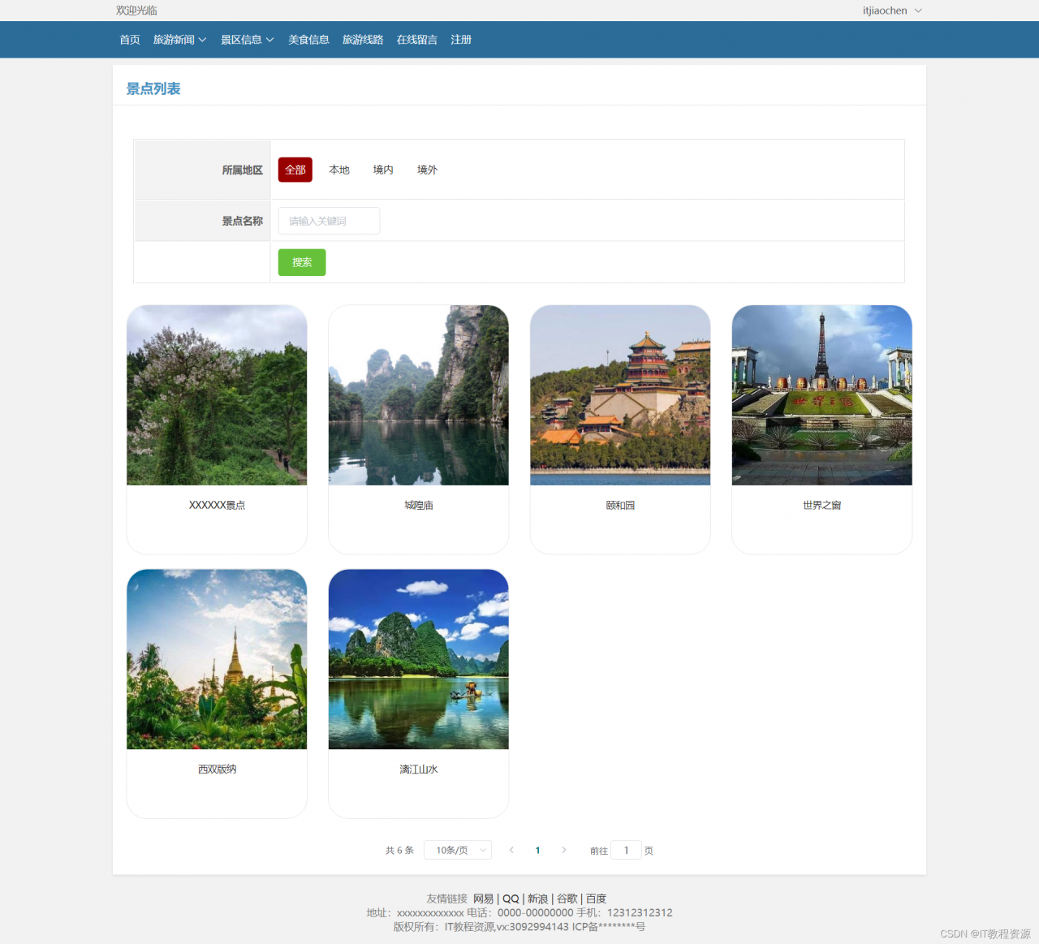
Task: Choose the 境外 region filter
Action: (427, 170)
